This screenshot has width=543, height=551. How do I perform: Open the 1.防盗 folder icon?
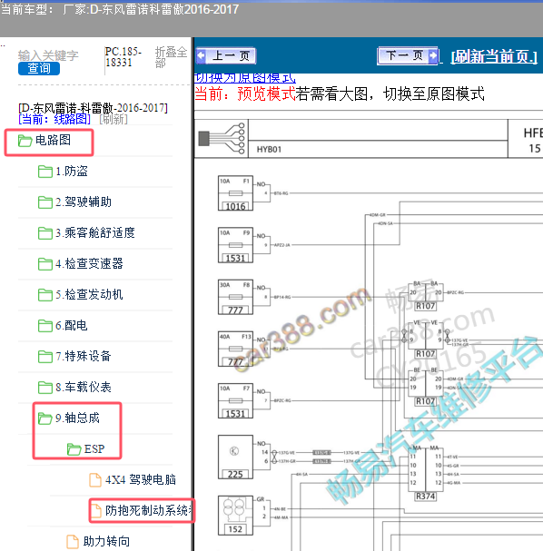(45, 172)
